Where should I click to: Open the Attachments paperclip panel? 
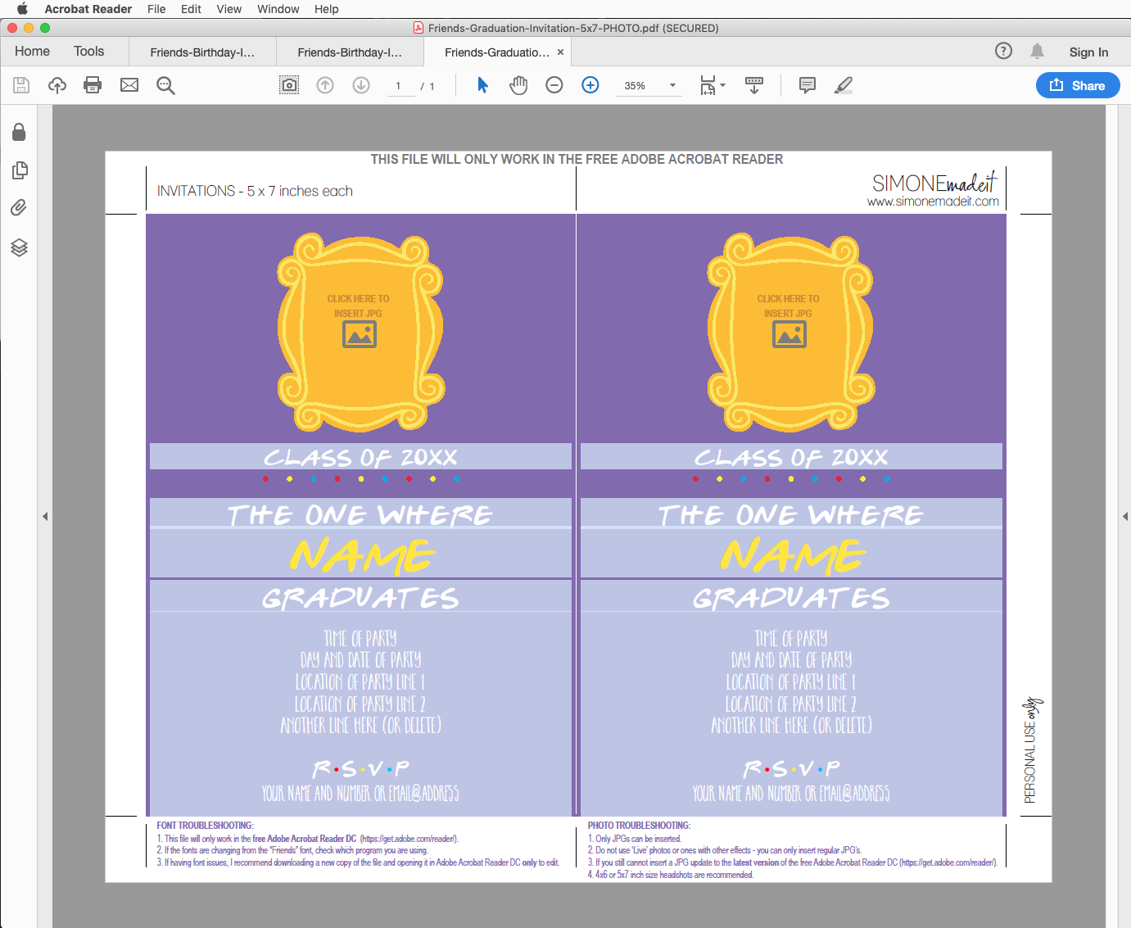[x=19, y=208]
